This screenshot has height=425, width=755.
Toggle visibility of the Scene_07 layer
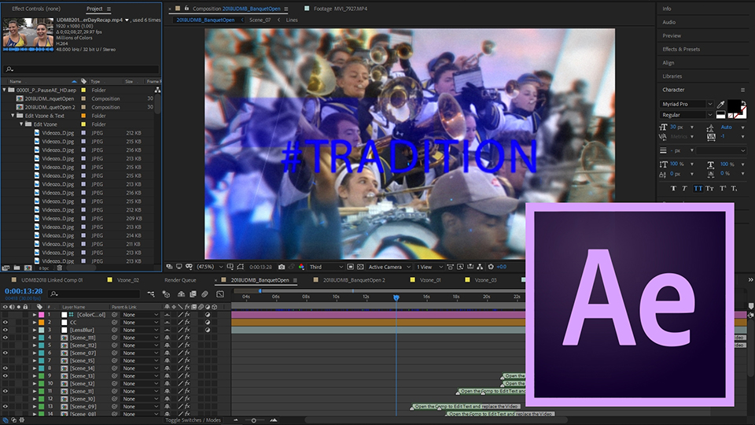pyautogui.click(x=6, y=353)
